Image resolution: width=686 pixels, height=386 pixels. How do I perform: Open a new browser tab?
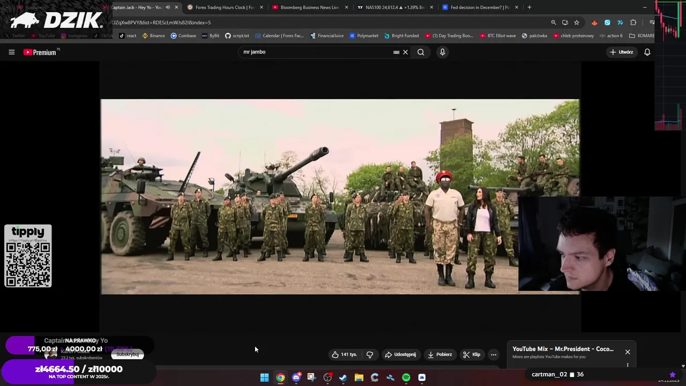coord(529,8)
